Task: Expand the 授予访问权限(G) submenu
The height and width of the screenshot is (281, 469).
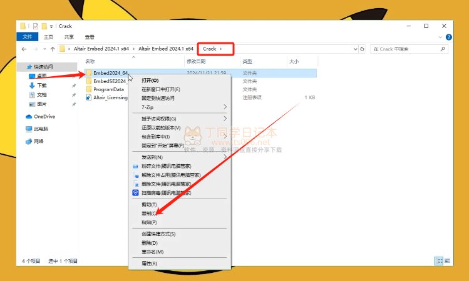Action: pyautogui.click(x=180, y=119)
